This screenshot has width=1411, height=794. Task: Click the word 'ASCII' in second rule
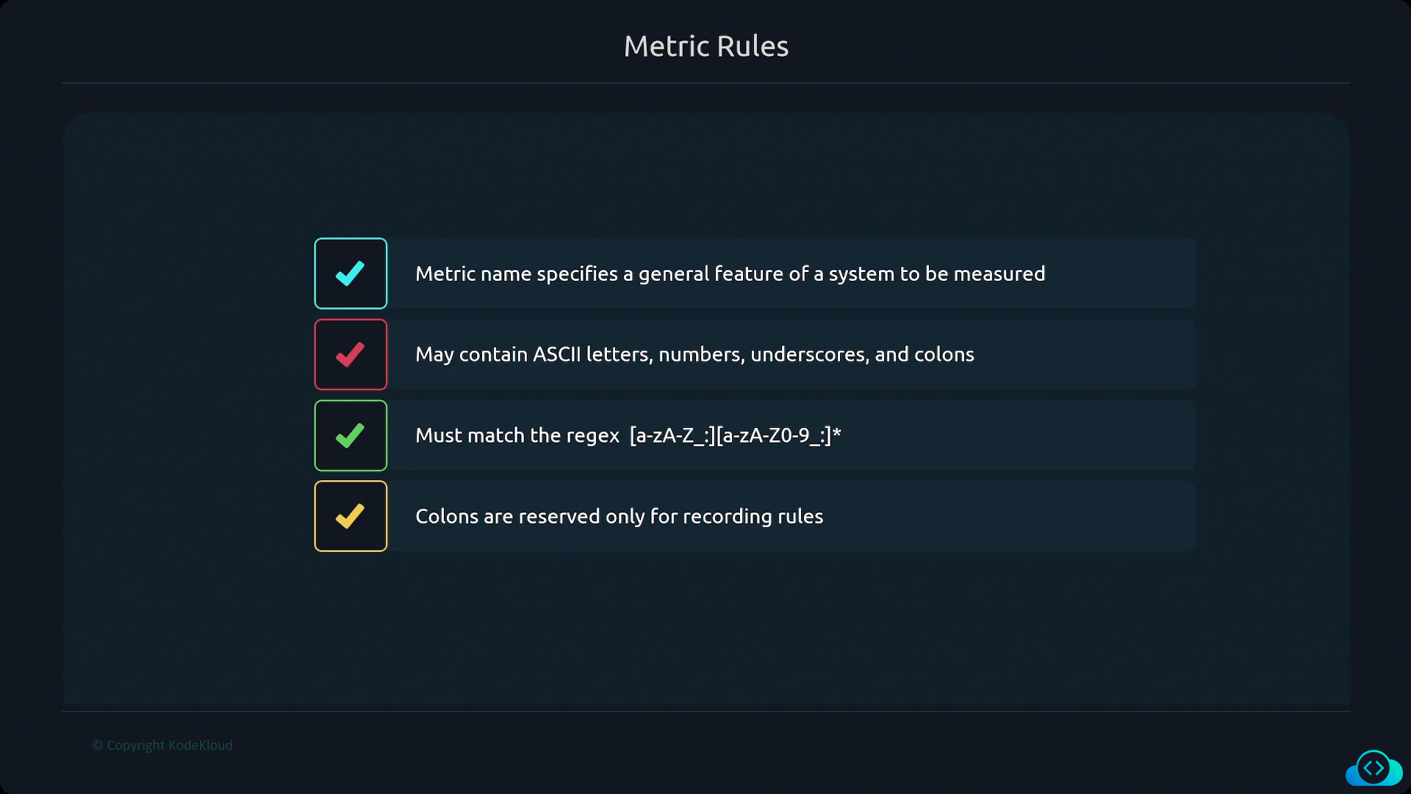pyautogui.click(x=556, y=354)
